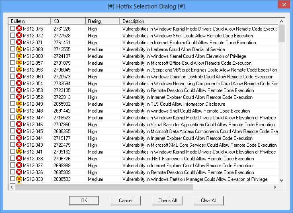The image size is (293, 213).
Task: Mark the MS12-056 checkbox
Action: [12, 69]
